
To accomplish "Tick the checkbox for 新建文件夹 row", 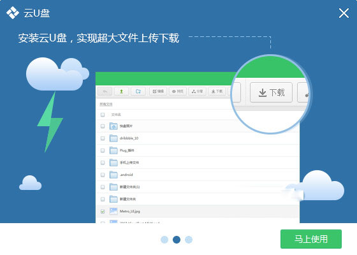I will pos(103,199).
